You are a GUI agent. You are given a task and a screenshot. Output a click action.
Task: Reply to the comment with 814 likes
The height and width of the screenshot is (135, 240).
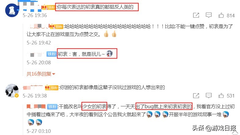(209, 15)
